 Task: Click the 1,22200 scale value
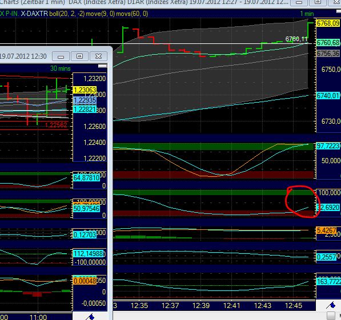click(x=95, y=159)
